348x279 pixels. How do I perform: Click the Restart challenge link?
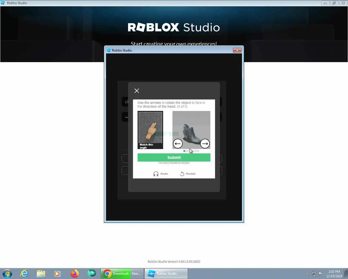pyautogui.click(x=188, y=174)
